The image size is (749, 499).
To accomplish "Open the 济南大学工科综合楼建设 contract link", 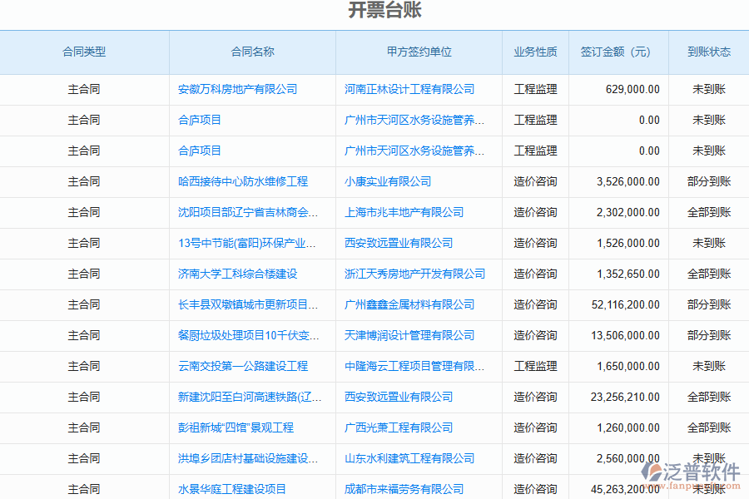I will click(x=241, y=274).
